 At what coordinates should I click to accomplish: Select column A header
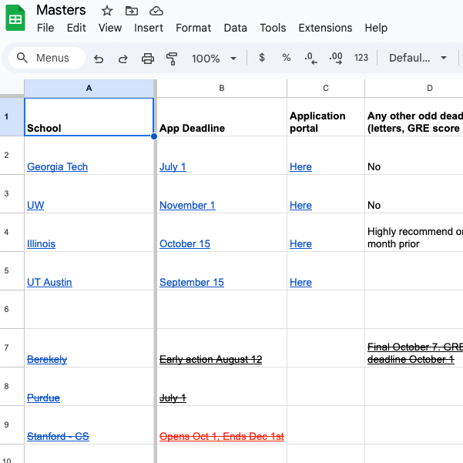[89, 88]
